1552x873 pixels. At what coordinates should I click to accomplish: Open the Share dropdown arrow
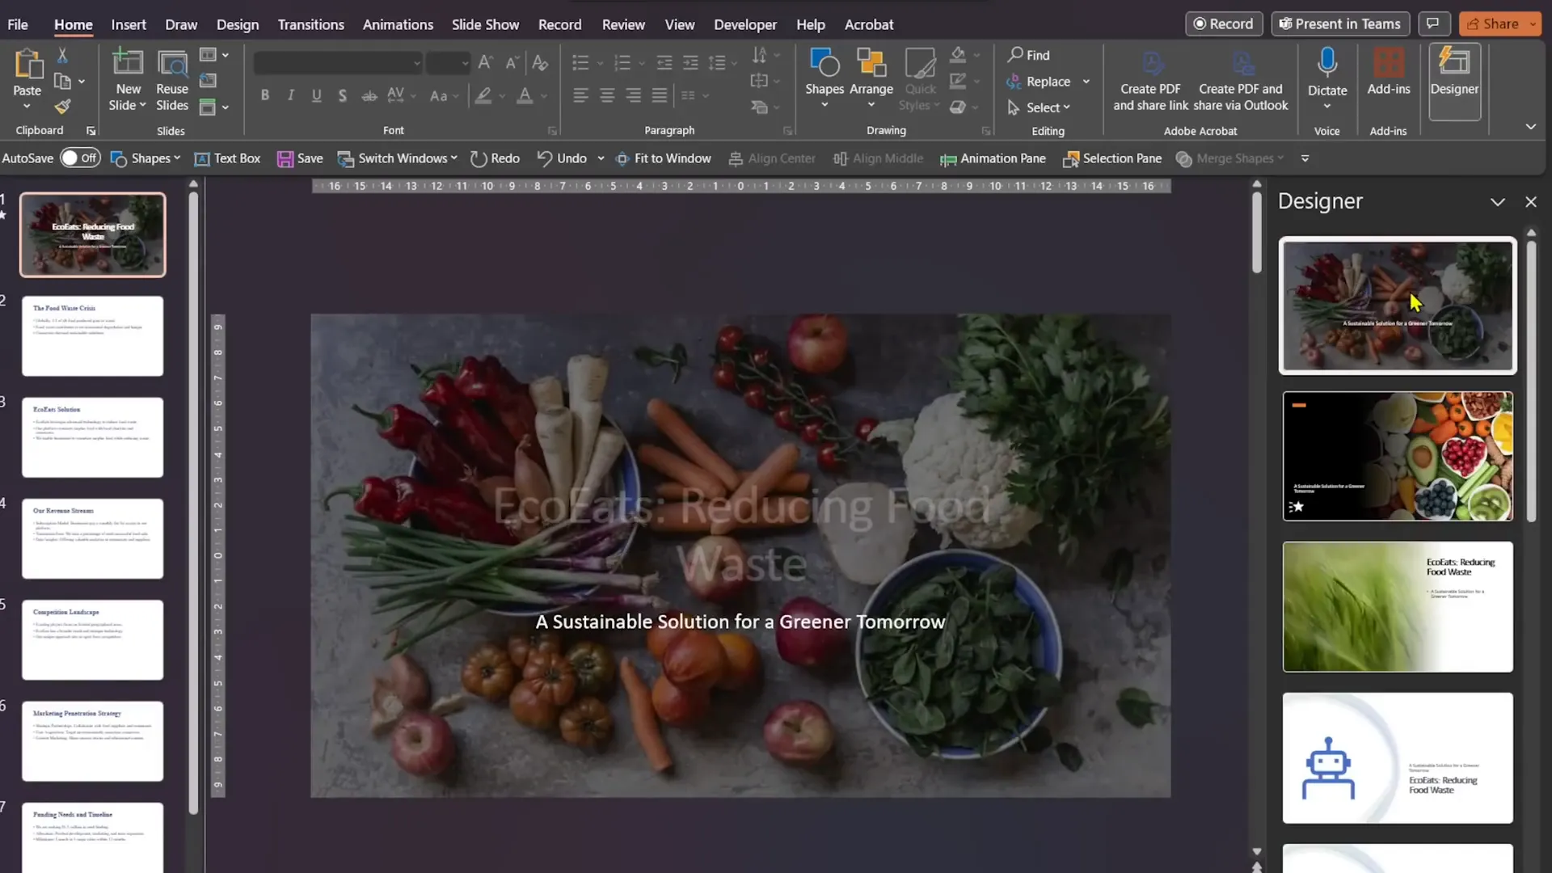tap(1532, 24)
